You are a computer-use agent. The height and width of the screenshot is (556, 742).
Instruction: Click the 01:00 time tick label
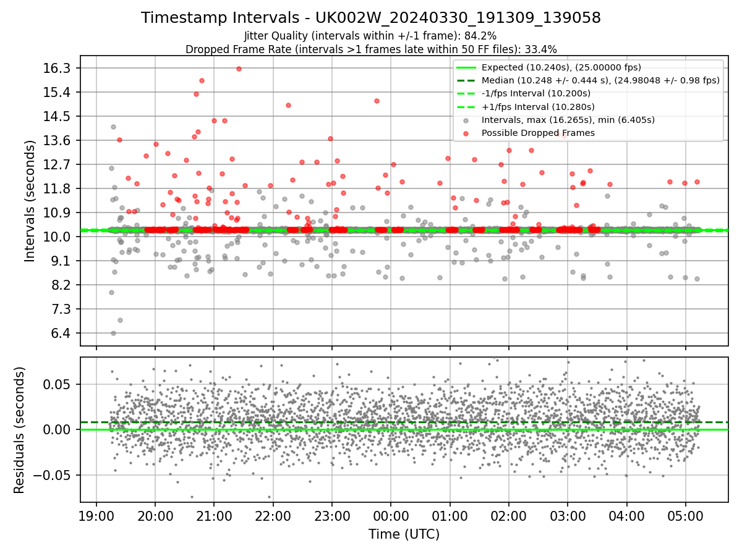point(450,515)
